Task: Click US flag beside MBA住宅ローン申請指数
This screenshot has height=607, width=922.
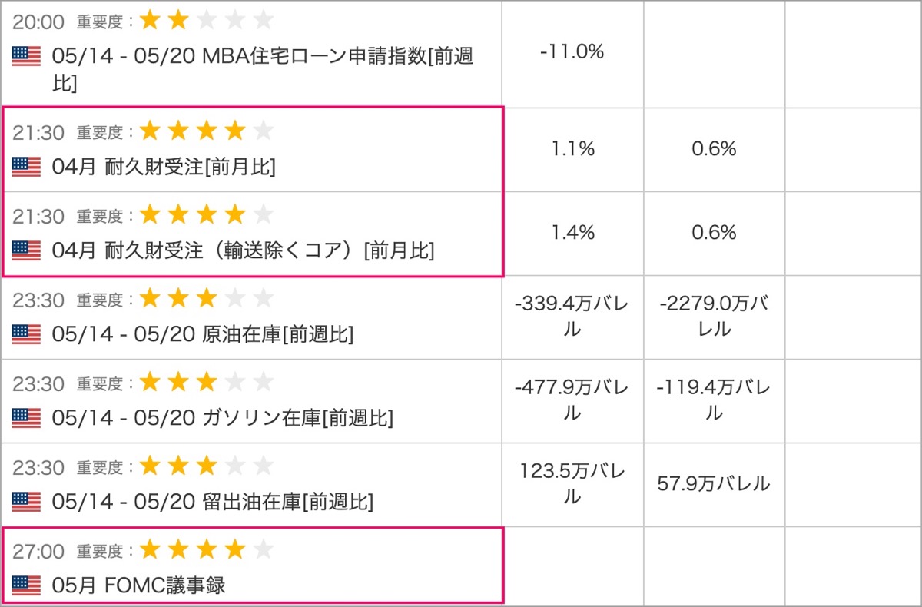Action: [x=26, y=56]
